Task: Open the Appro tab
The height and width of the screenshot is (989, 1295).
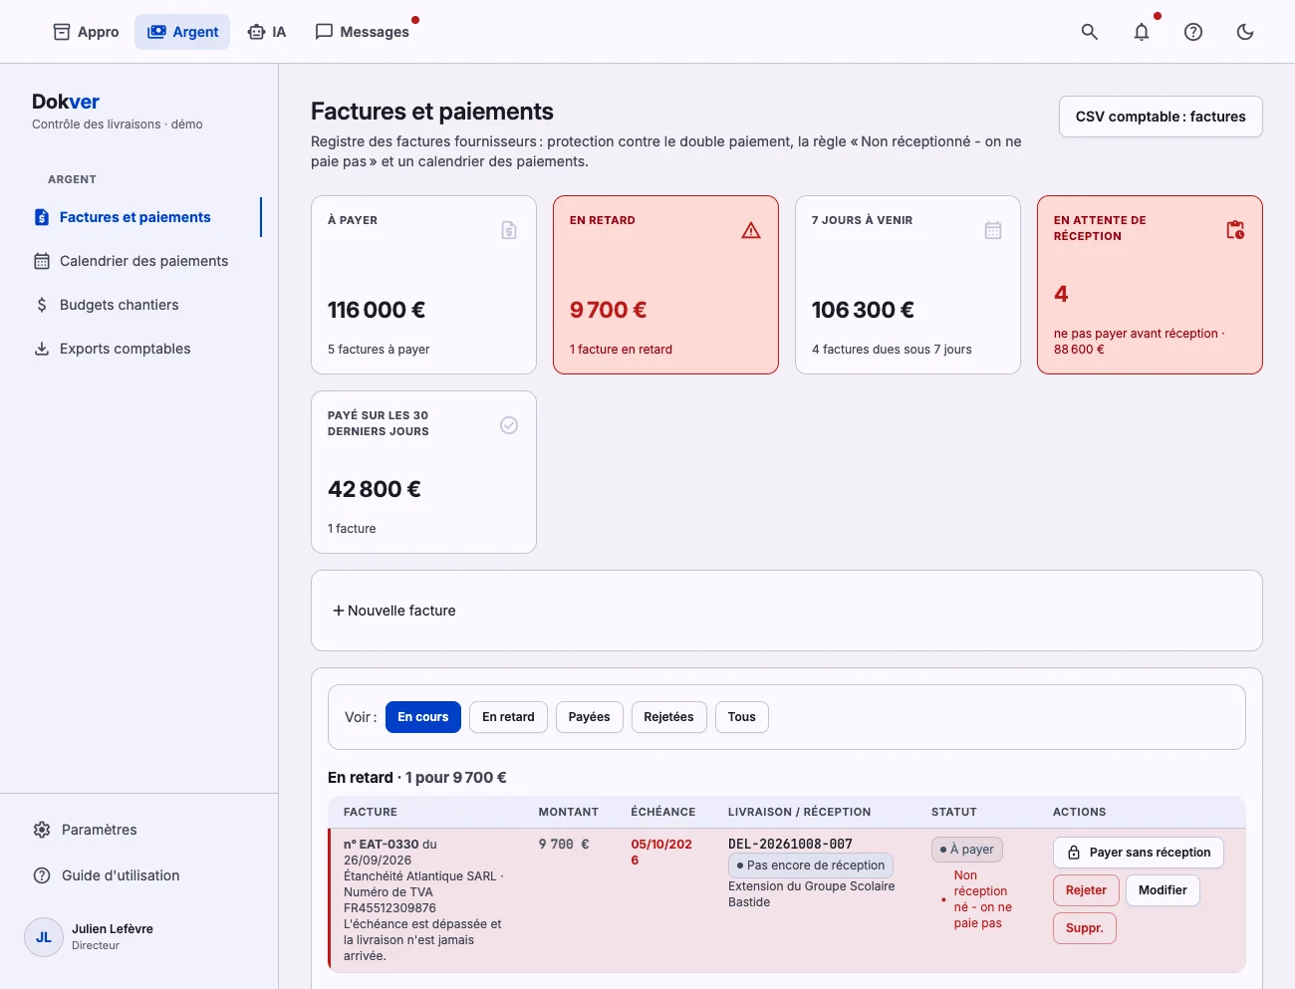Action: point(86,32)
